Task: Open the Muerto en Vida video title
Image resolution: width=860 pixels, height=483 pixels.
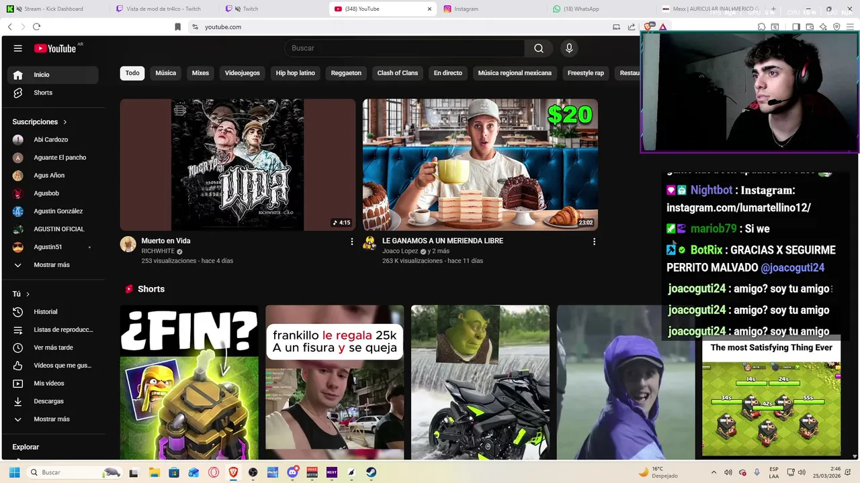Action: [x=166, y=241]
